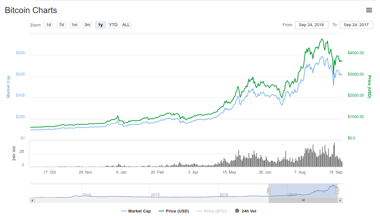Toggle Price (USD) series in legend

click(174, 211)
